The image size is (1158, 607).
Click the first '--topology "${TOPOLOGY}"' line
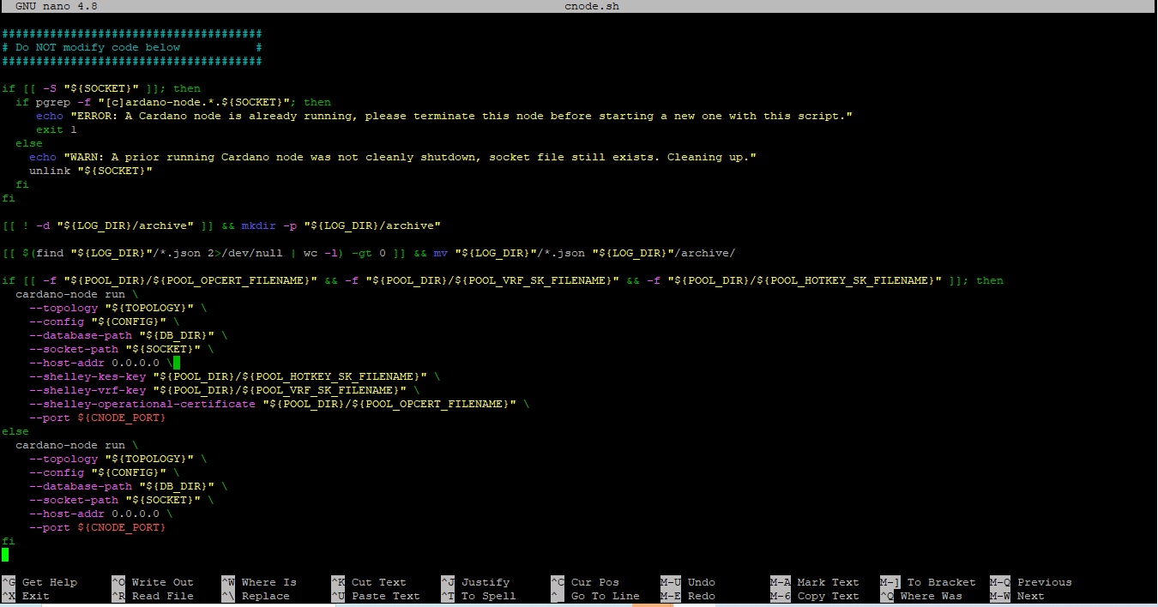click(118, 308)
